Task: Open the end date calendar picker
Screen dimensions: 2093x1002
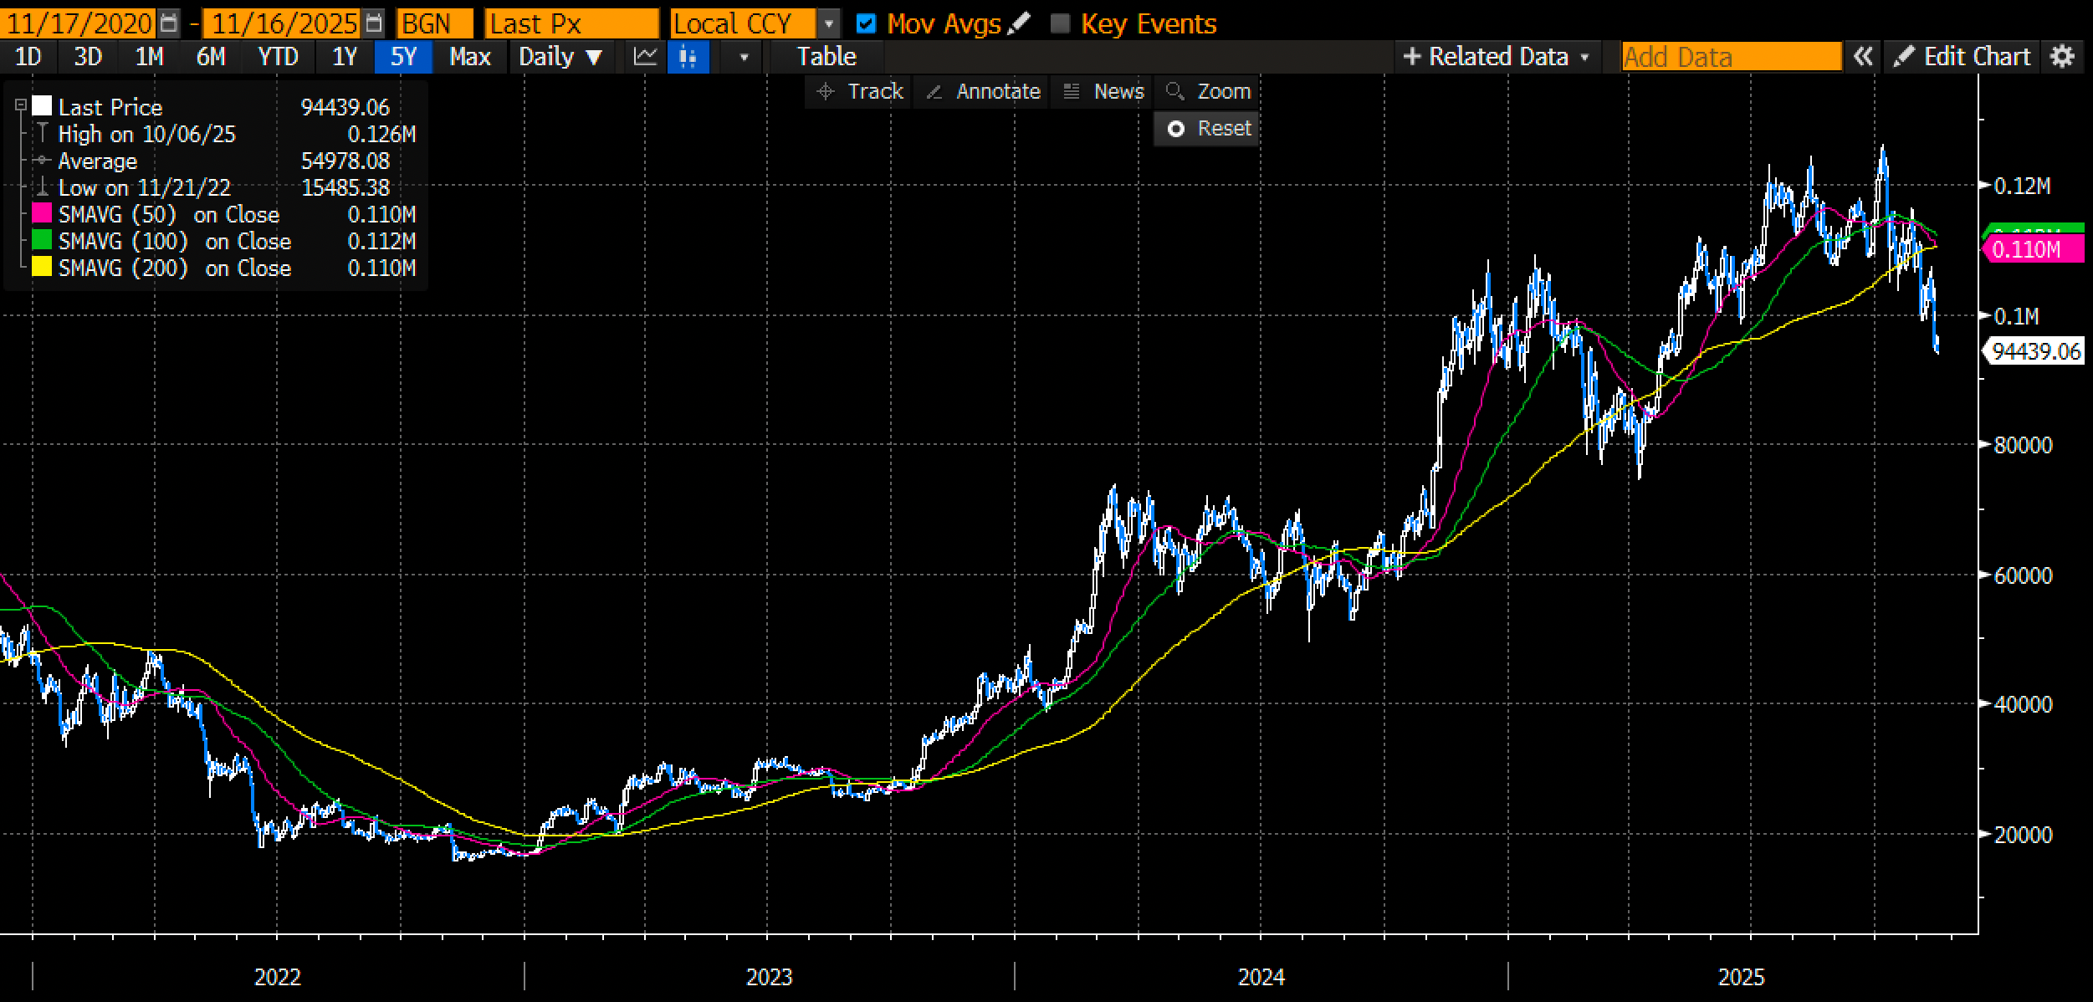Action: pos(375,23)
